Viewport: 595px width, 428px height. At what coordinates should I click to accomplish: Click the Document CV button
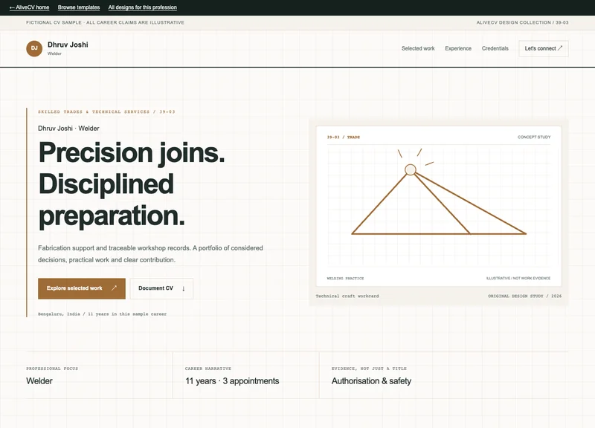[161, 288]
